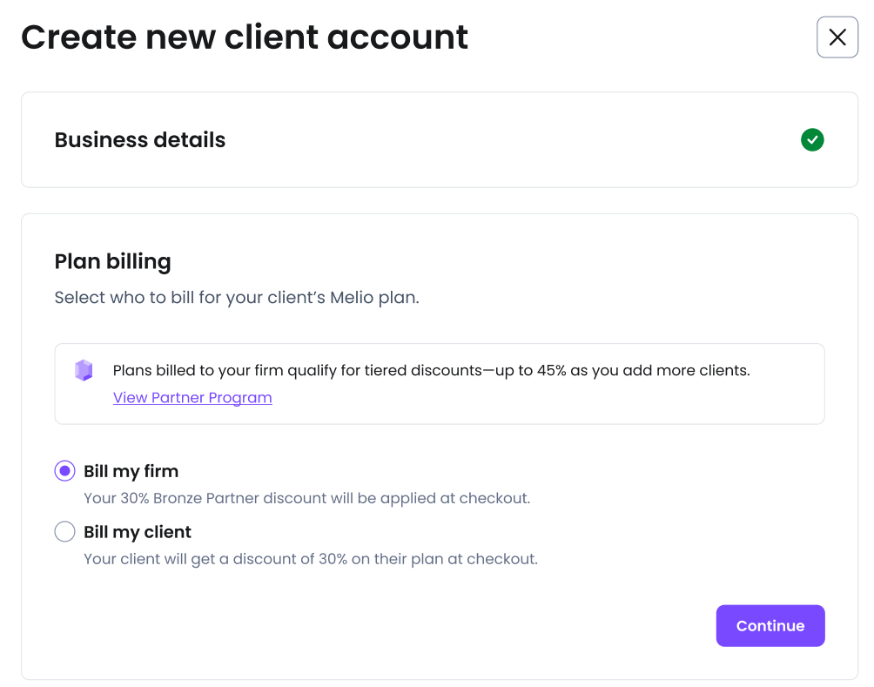Viewport: 874px width, 687px height.
Task: Close the Create new client account dialog
Action: [837, 37]
